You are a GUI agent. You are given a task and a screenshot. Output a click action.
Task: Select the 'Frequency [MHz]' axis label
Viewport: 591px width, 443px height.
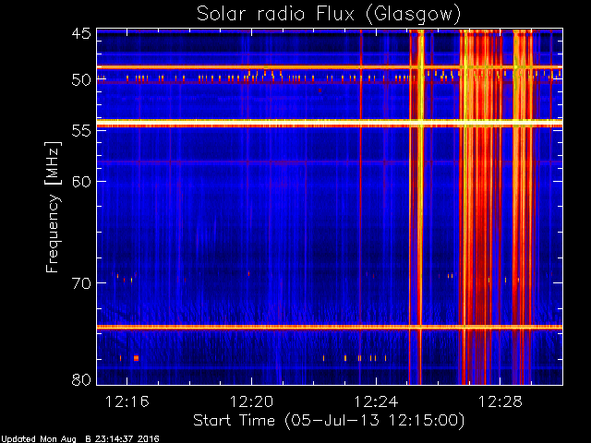(x=54, y=207)
